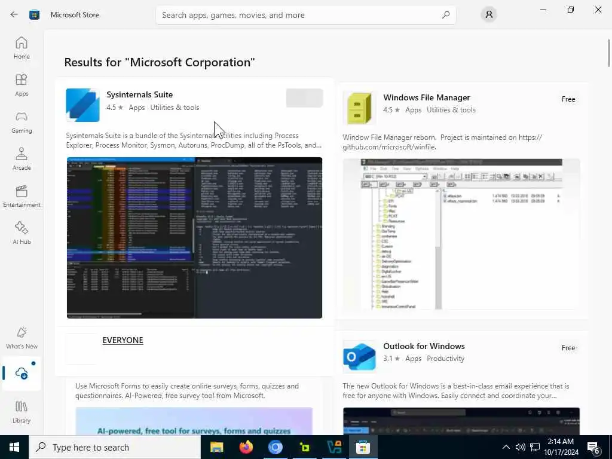Open the volume control in system tray
The height and width of the screenshot is (459, 612).
520,447
